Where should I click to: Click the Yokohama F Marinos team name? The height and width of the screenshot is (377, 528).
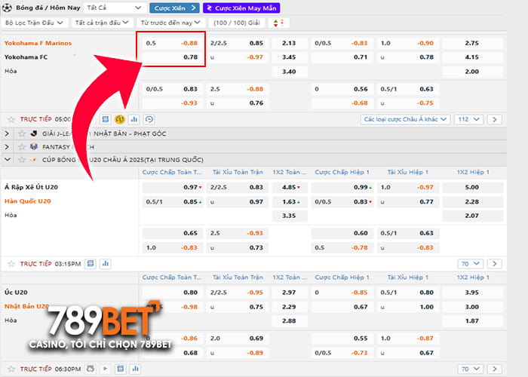tap(38, 43)
